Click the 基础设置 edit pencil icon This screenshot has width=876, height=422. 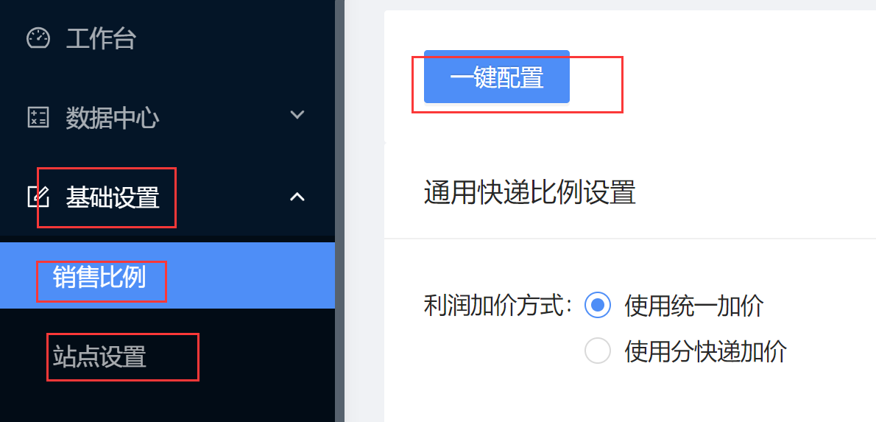pos(38,197)
